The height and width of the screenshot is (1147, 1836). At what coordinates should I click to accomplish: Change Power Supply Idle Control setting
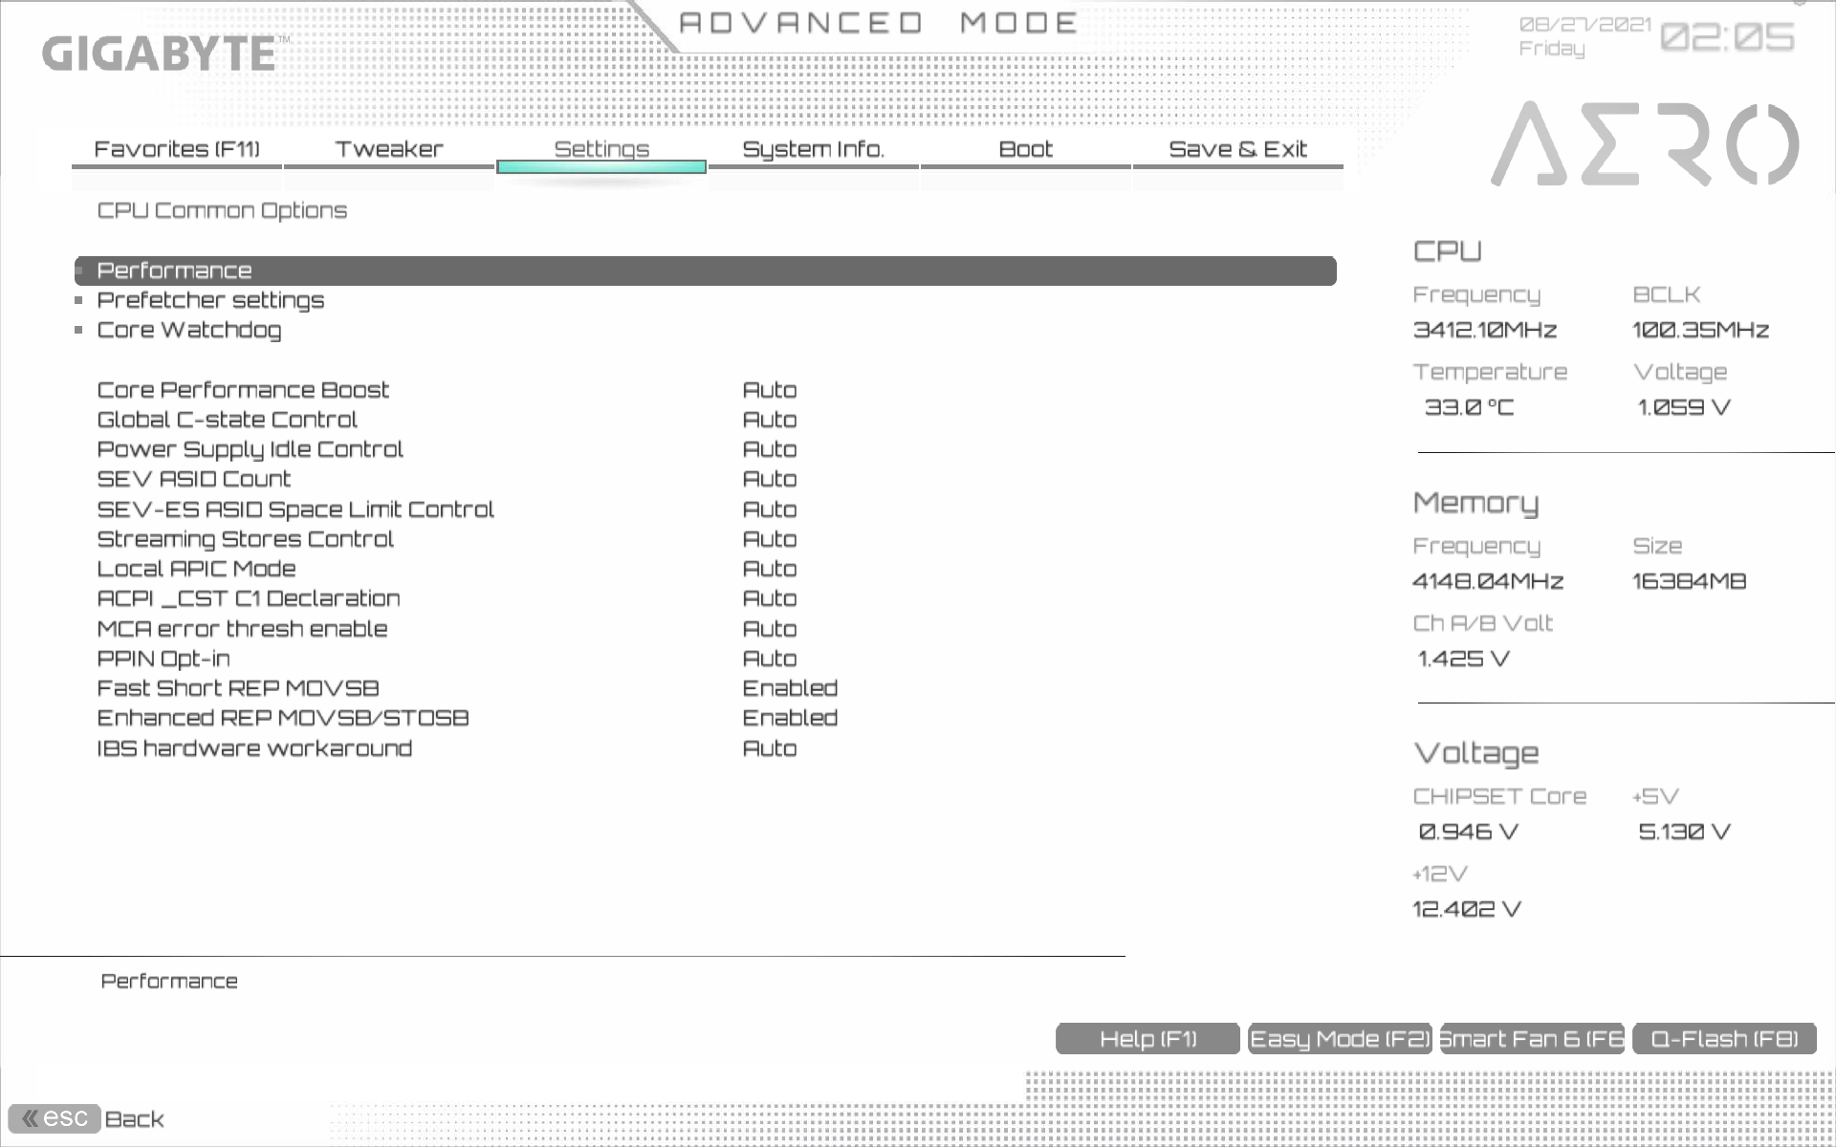tap(770, 449)
